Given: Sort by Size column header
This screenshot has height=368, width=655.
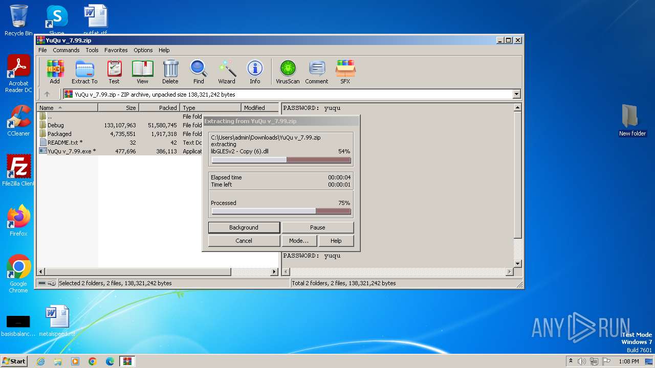Looking at the screenshot, I should coord(118,108).
